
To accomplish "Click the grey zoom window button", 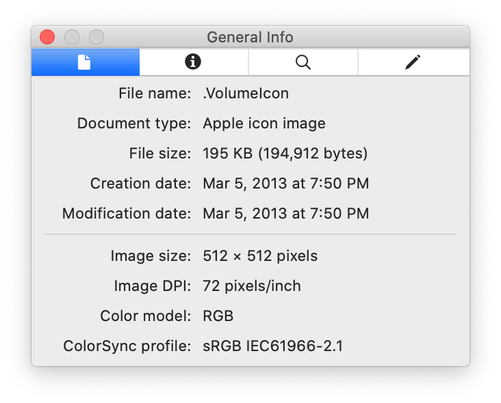I will click(x=97, y=38).
